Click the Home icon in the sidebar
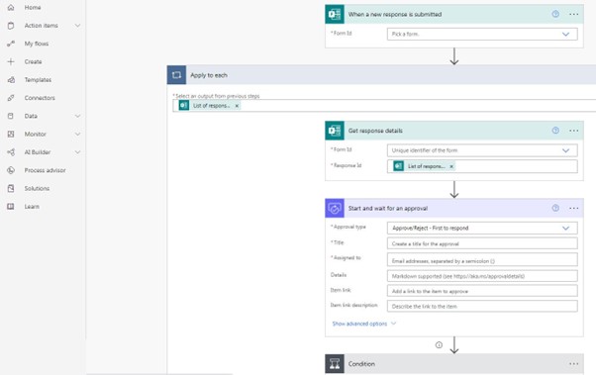 tap(11, 7)
